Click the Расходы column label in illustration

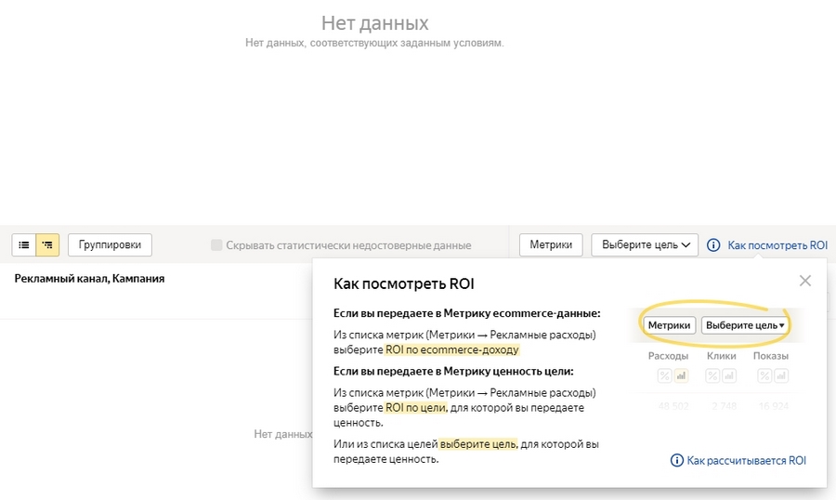(x=668, y=356)
